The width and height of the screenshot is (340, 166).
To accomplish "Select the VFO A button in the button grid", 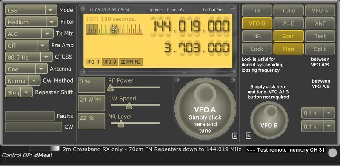I will click(x=320, y=11).
